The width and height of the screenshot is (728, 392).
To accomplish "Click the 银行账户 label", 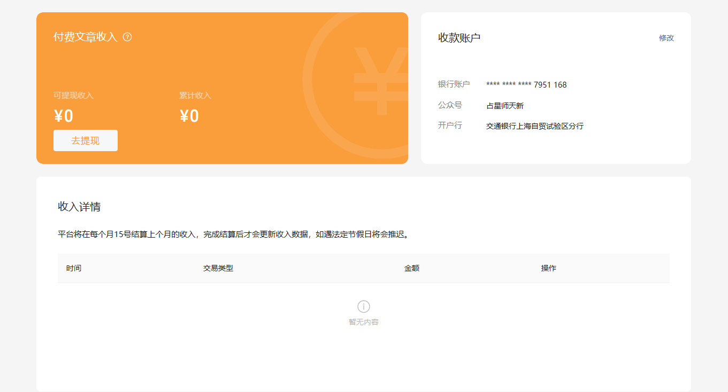I will tap(454, 84).
